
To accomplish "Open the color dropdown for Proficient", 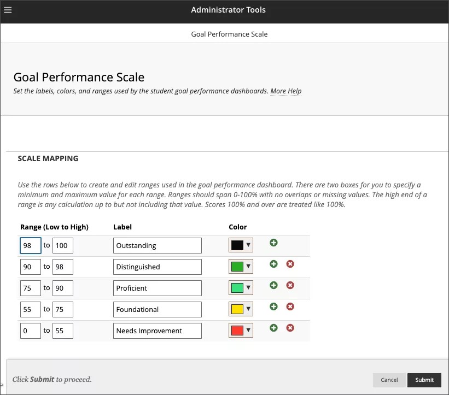I will (247, 287).
